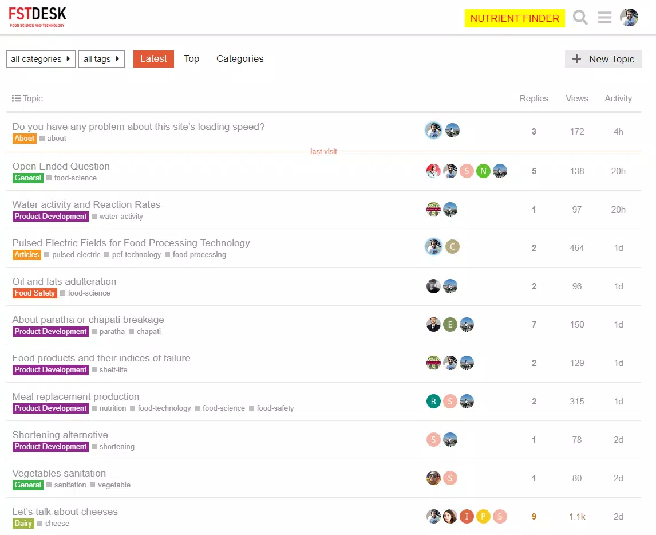This screenshot has height=535, width=656.
Task: Expand the 'all tags' dropdown
Action: (x=101, y=59)
